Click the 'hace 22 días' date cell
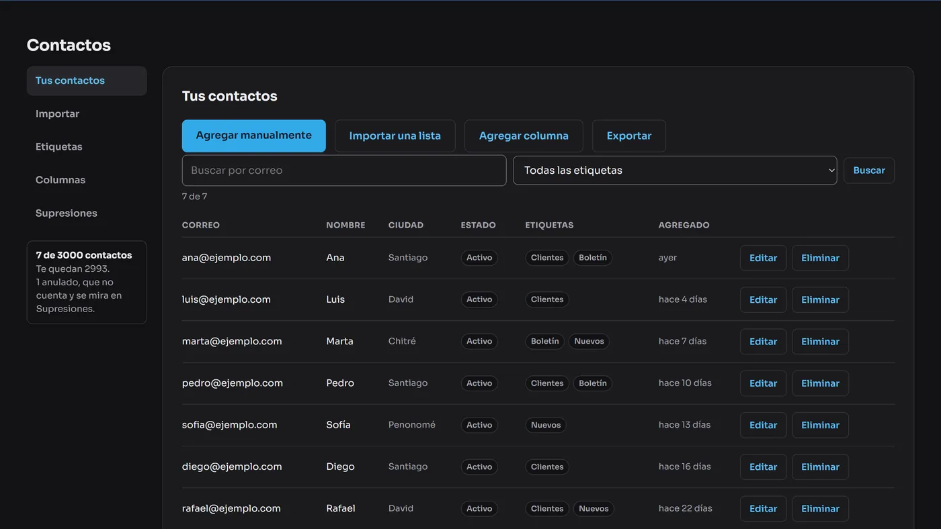 686,508
